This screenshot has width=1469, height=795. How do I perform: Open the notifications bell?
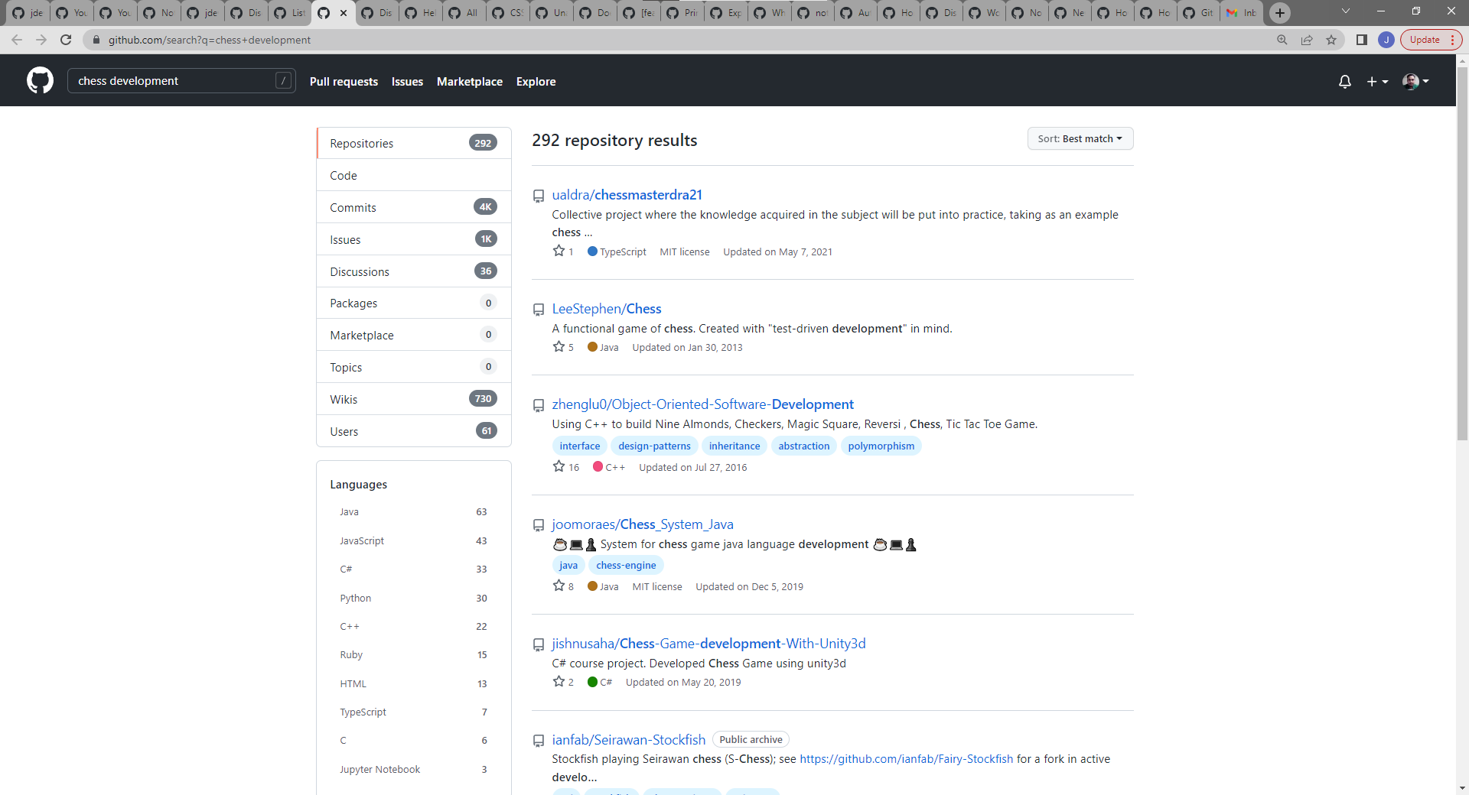pos(1344,81)
